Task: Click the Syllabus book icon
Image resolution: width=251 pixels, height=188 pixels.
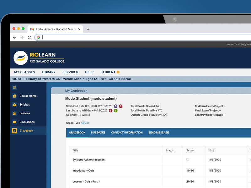Action: coord(14,105)
